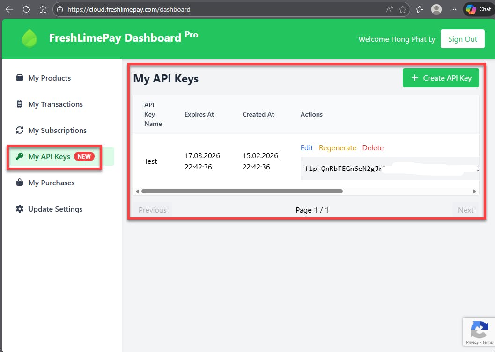The height and width of the screenshot is (352, 495).
Task: Click the 17.03.2026 expiry date cell
Action: [202, 161]
